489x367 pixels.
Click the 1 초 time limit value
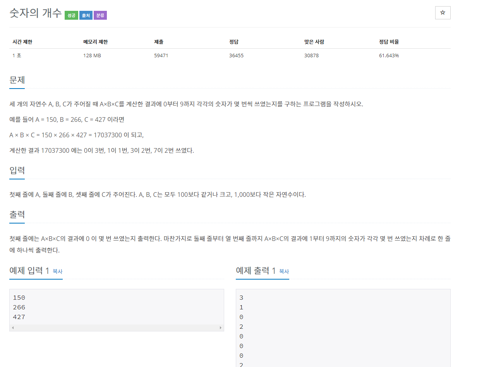17,55
